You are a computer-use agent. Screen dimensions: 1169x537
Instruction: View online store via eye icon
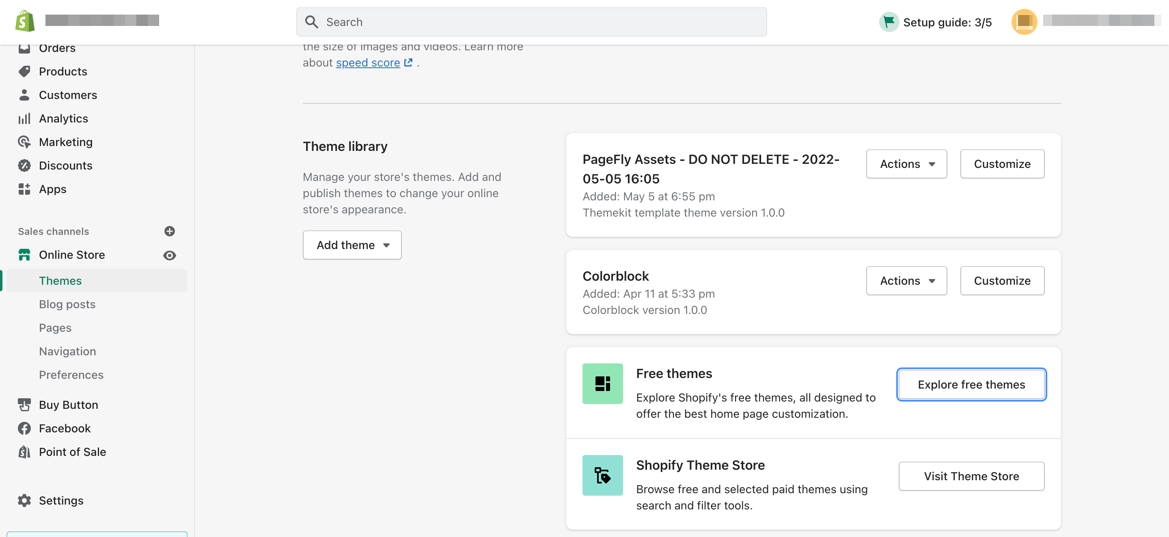click(x=169, y=256)
